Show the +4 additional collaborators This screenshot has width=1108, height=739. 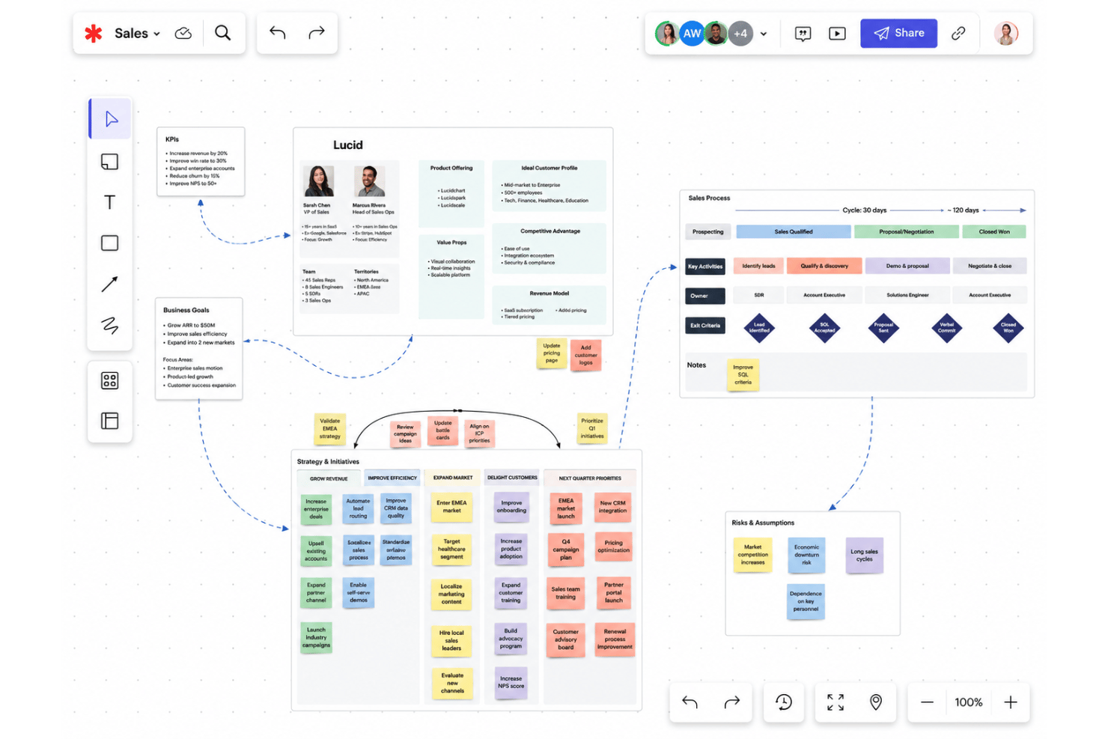[x=740, y=33]
